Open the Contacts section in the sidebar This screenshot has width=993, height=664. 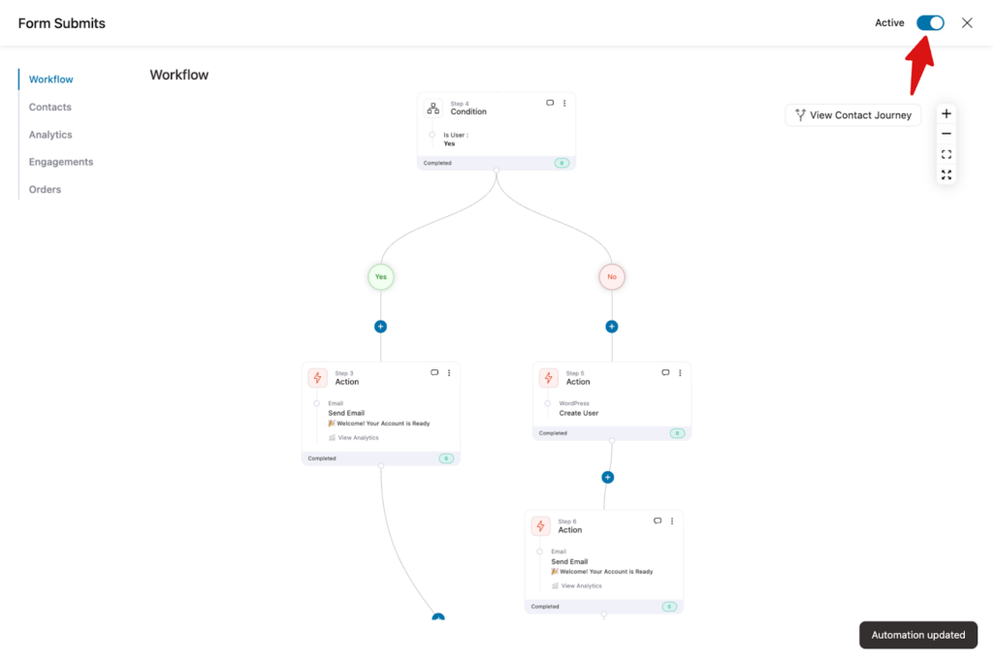coord(49,107)
